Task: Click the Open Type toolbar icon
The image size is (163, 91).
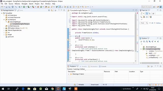Action: [46, 7]
